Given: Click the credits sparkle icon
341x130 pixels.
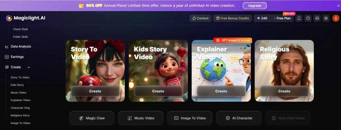Looking at the screenshot, I should coord(258,18).
